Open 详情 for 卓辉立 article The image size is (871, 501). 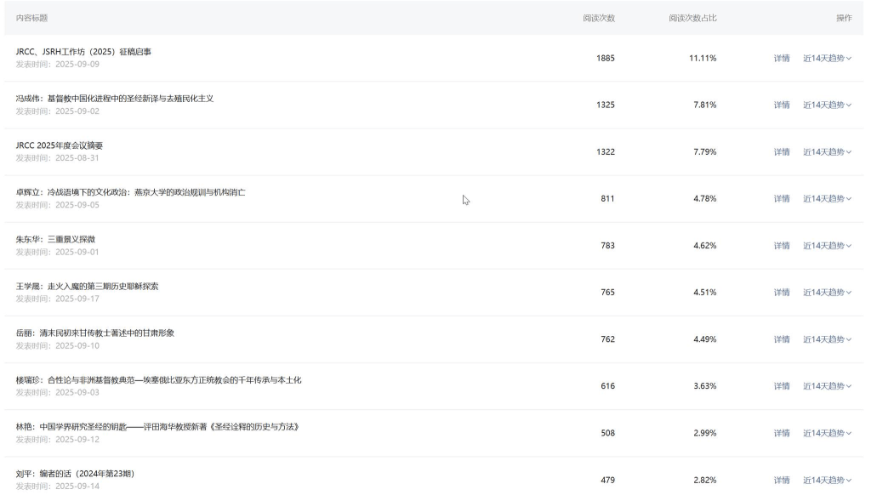tap(781, 198)
